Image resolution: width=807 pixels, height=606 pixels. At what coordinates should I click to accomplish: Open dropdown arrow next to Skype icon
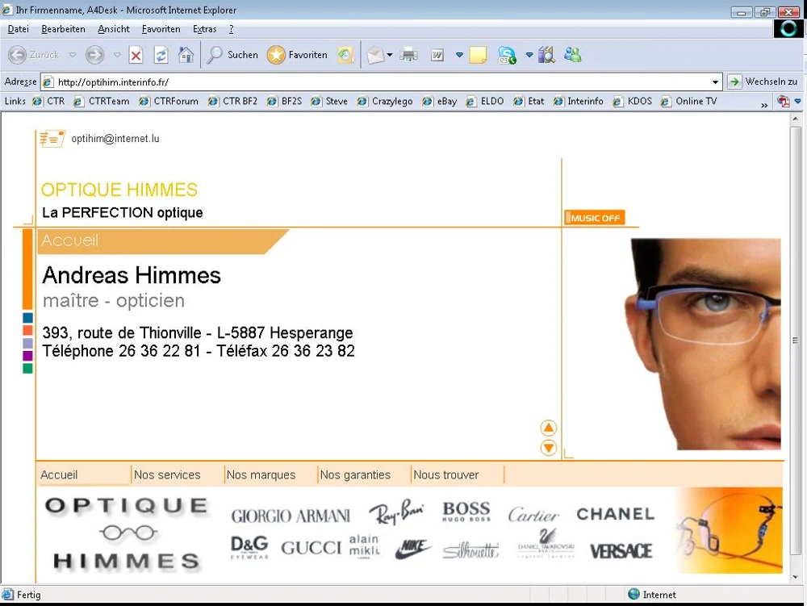pos(529,55)
